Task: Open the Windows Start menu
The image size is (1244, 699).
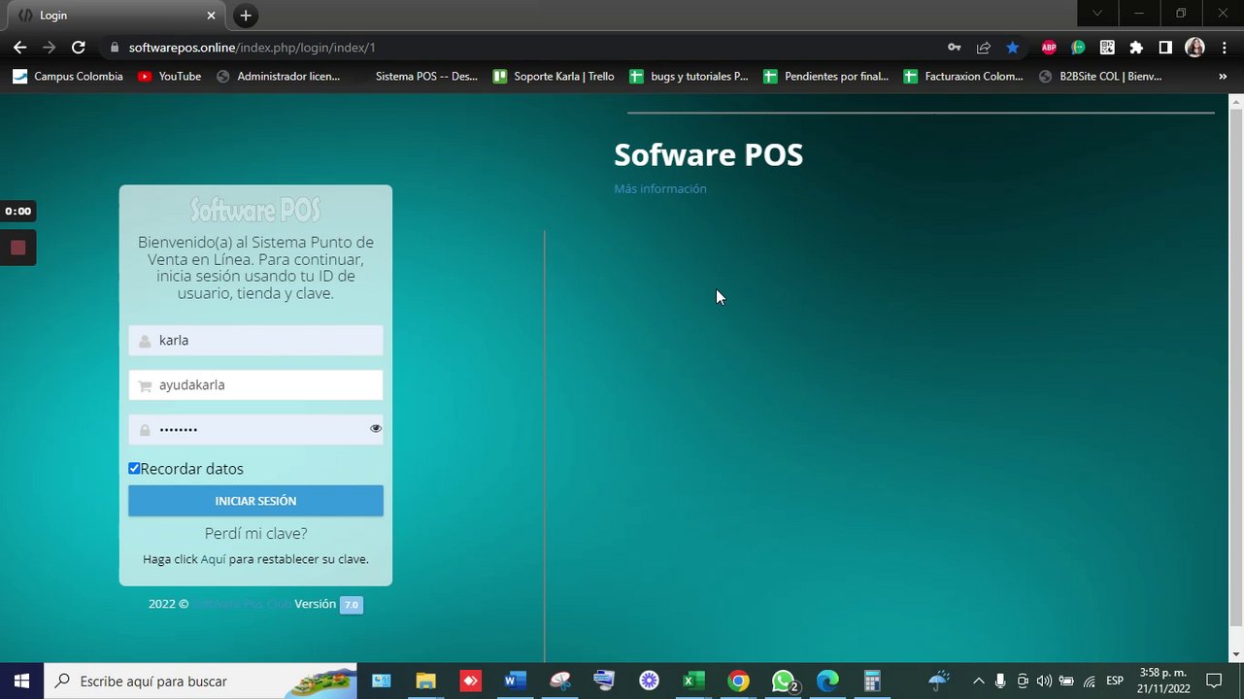Action: 22,681
